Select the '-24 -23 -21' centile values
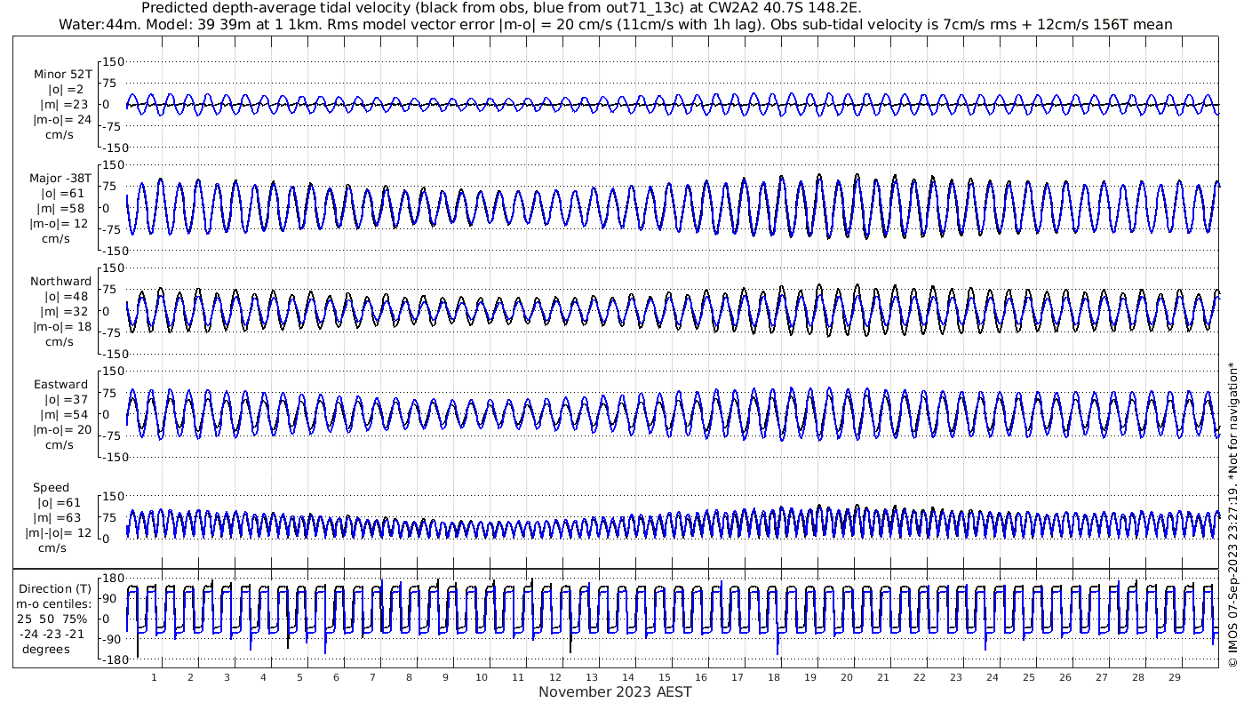 tap(54, 634)
